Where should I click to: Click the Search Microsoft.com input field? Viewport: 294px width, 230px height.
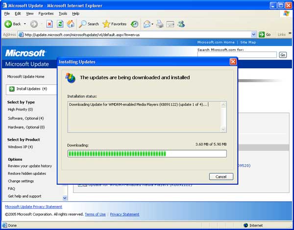(x=237, y=55)
